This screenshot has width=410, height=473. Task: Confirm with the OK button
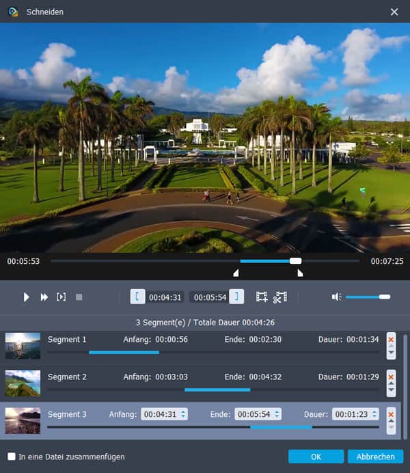(316, 457)
